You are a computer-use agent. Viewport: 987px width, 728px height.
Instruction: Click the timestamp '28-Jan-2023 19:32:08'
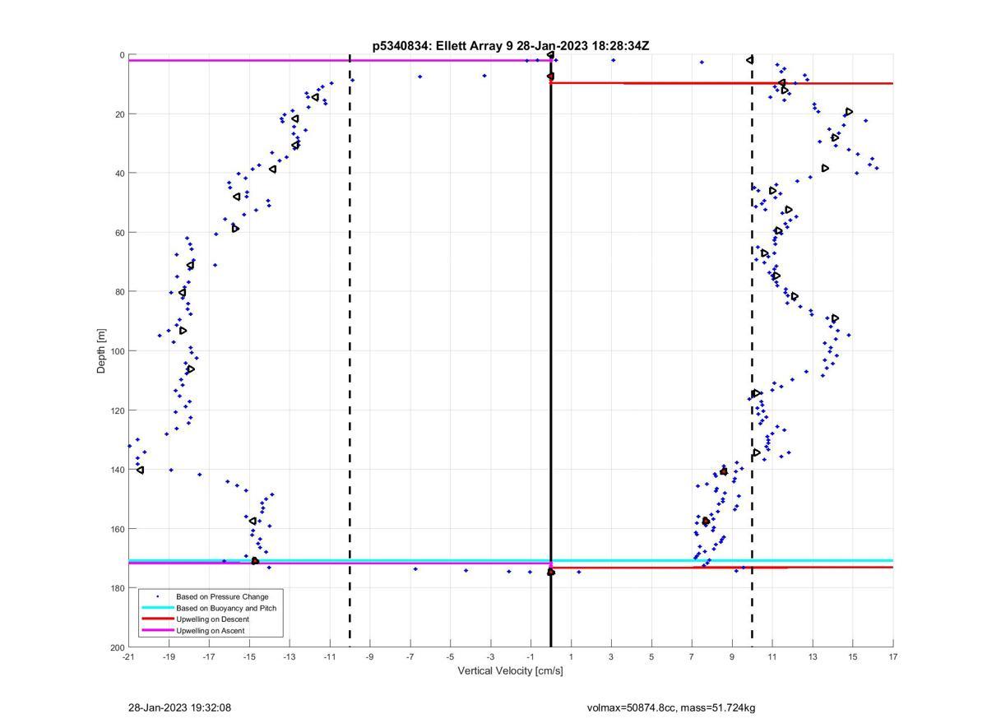tap(179, 707)
